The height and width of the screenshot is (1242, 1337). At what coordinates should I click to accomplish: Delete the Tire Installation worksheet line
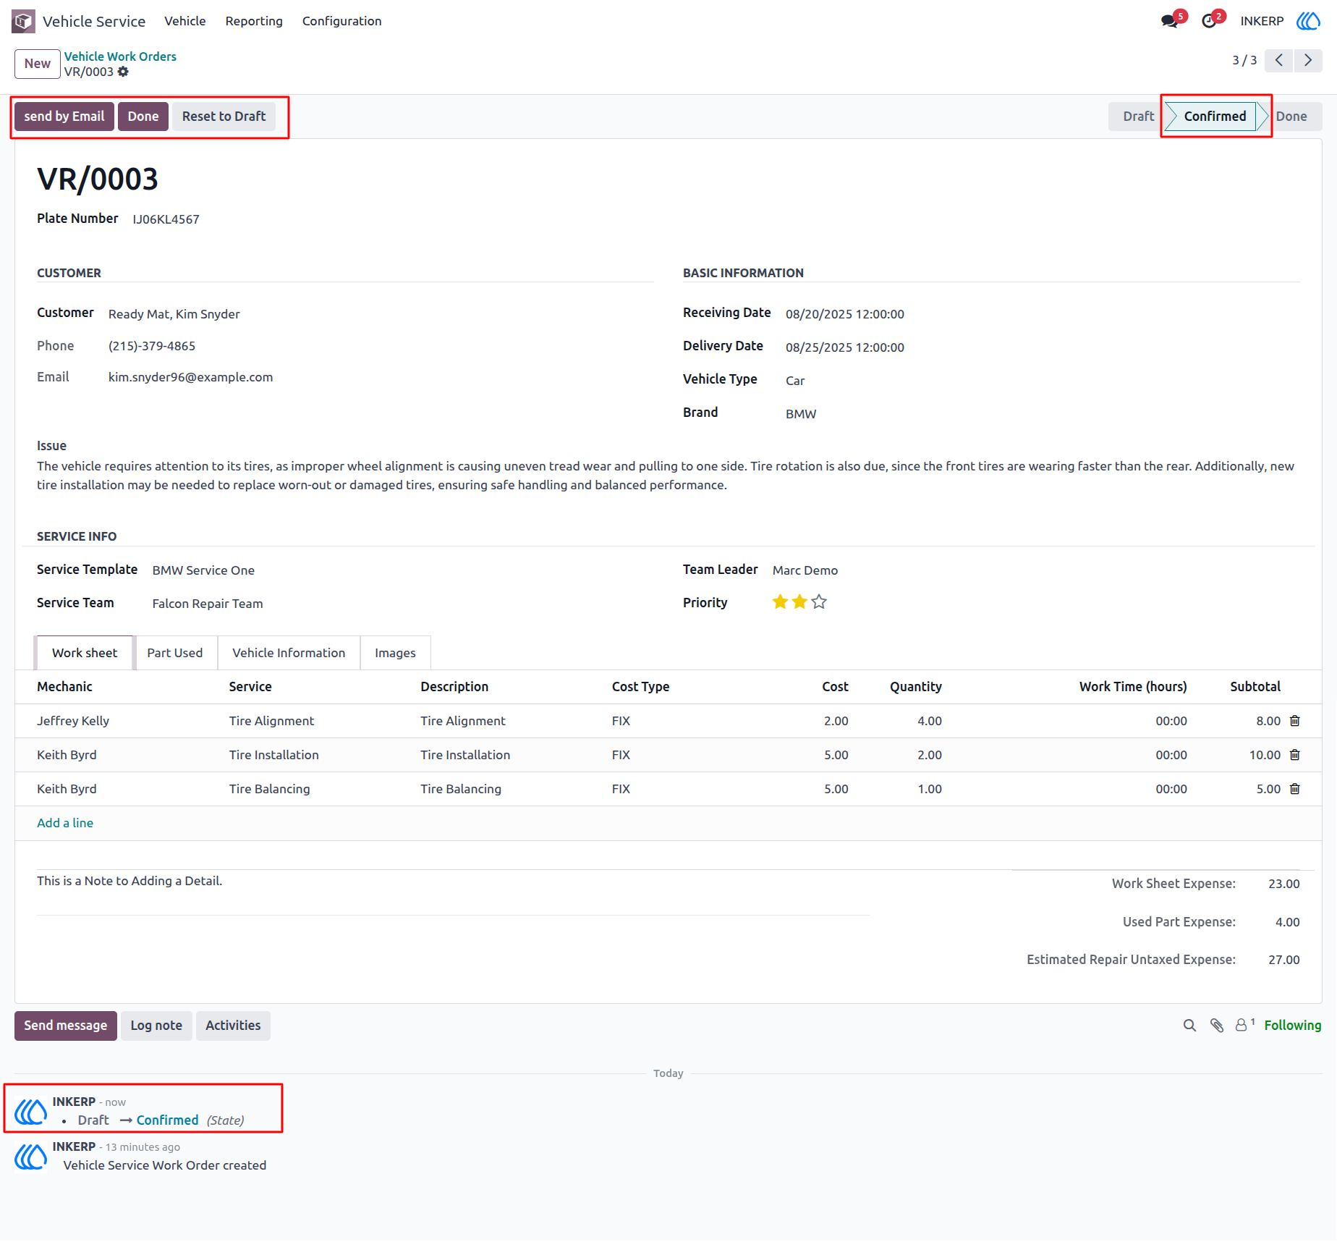click(1295, 755)
